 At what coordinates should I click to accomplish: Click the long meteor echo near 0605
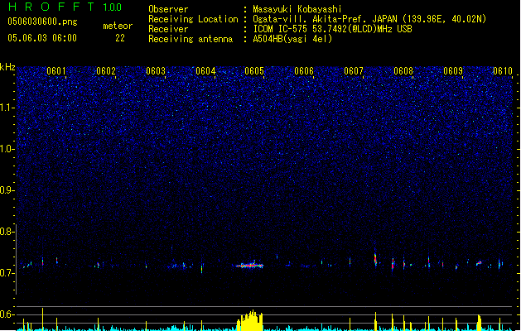coord(250,265)
